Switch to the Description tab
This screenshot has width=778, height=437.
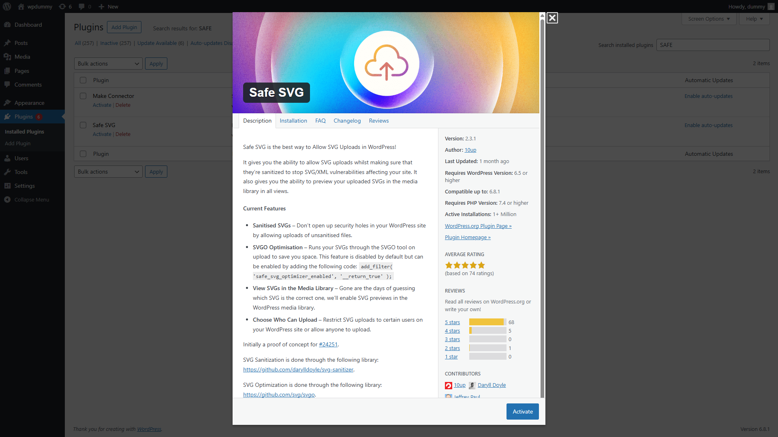pyautogui.click(x=257, y=121)
